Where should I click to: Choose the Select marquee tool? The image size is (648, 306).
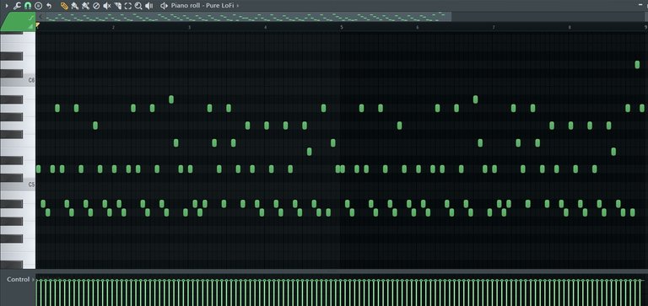click(127, 6)
